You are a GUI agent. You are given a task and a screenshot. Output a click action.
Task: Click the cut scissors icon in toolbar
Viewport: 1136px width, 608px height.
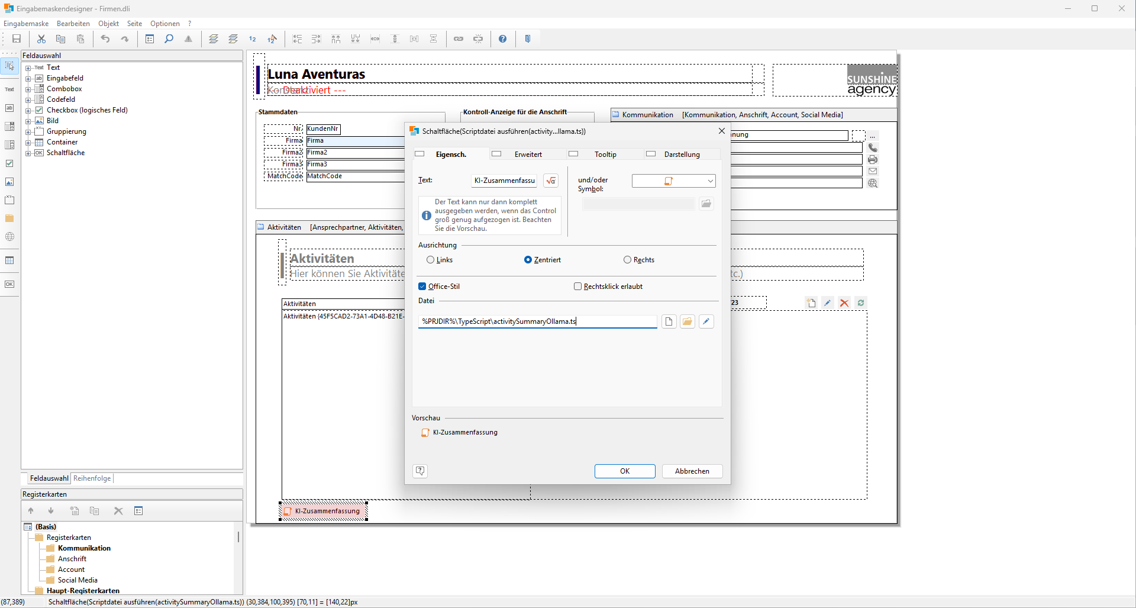tap(41, 39)
